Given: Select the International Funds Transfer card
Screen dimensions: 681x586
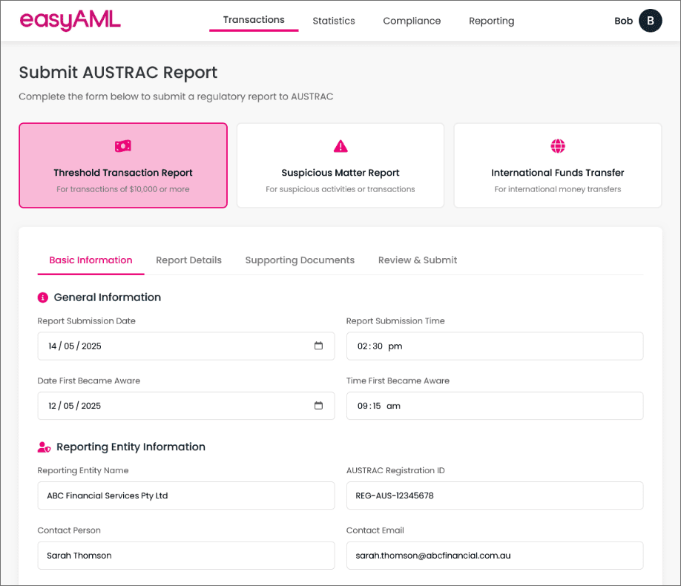Looking at the screenshot, I should (x=558, y=165).
